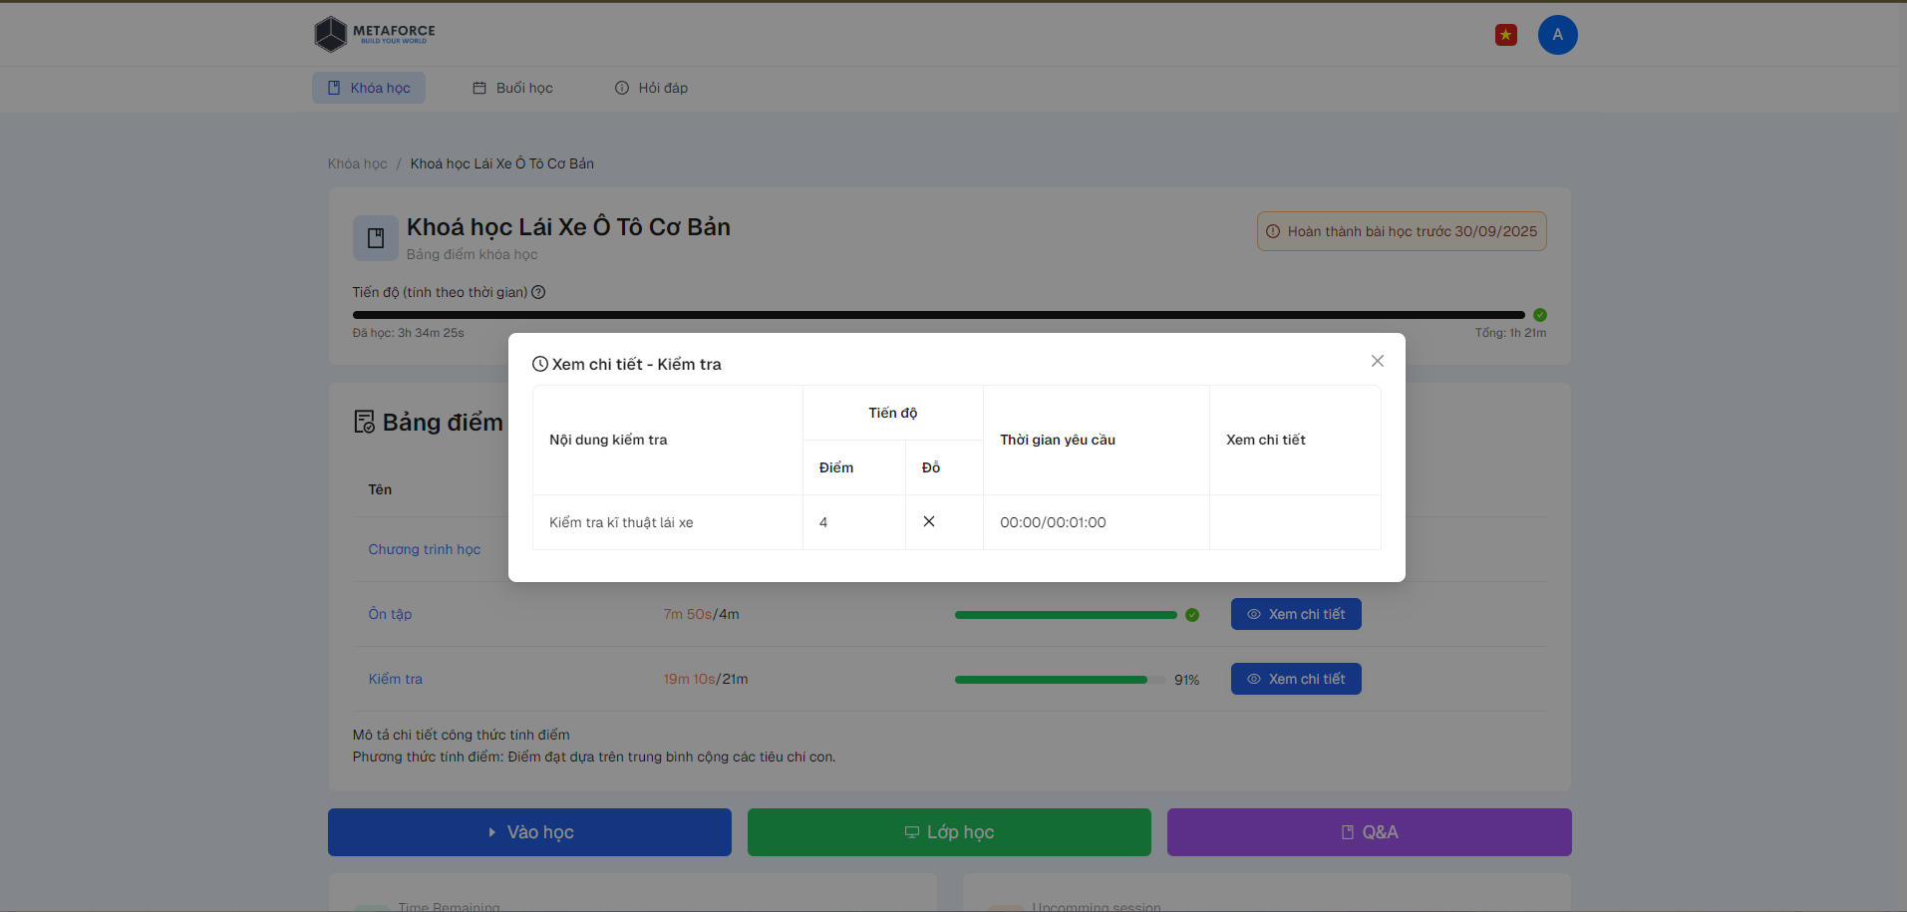Click the progress help question mark icon
This screenshot has height=912, width=1907.
point(538,292)
